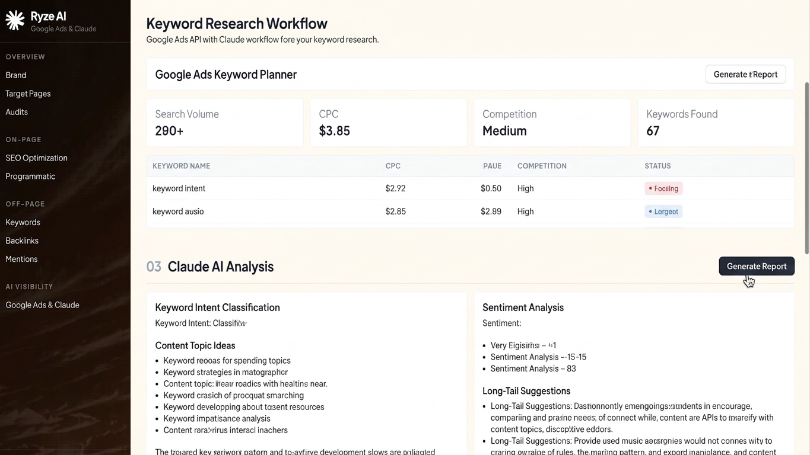This screenshot has height=455, width=810.
Task: Click 'Sentiment Analysis – 83' bullet
Action: (533, 369)
